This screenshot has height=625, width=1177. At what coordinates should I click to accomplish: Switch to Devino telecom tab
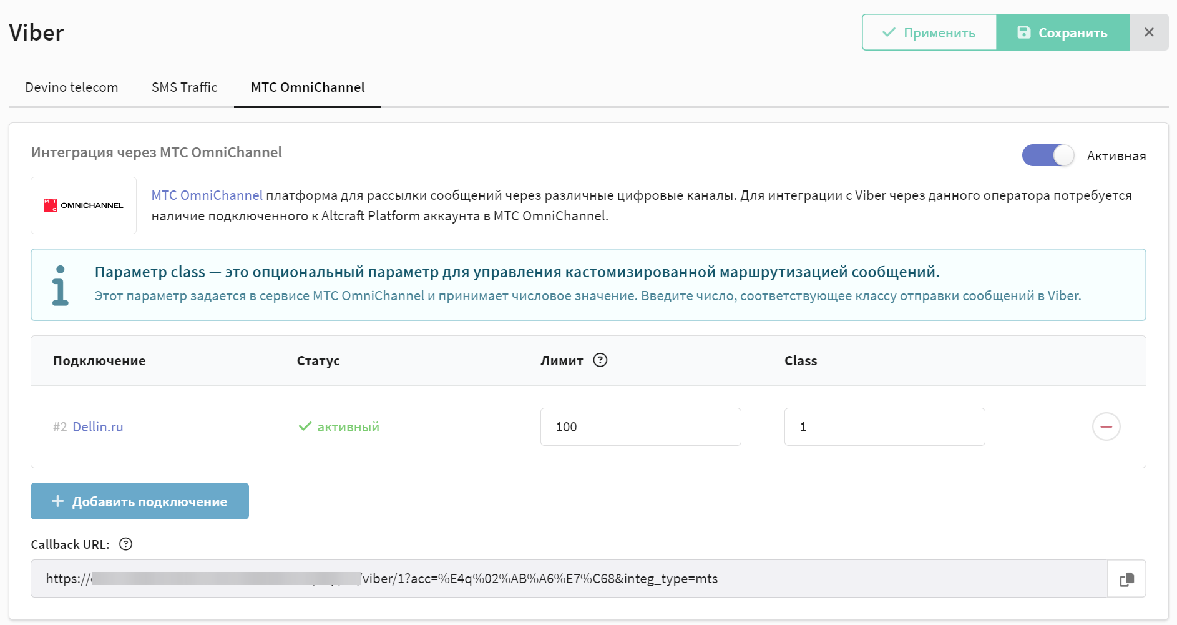72,87
